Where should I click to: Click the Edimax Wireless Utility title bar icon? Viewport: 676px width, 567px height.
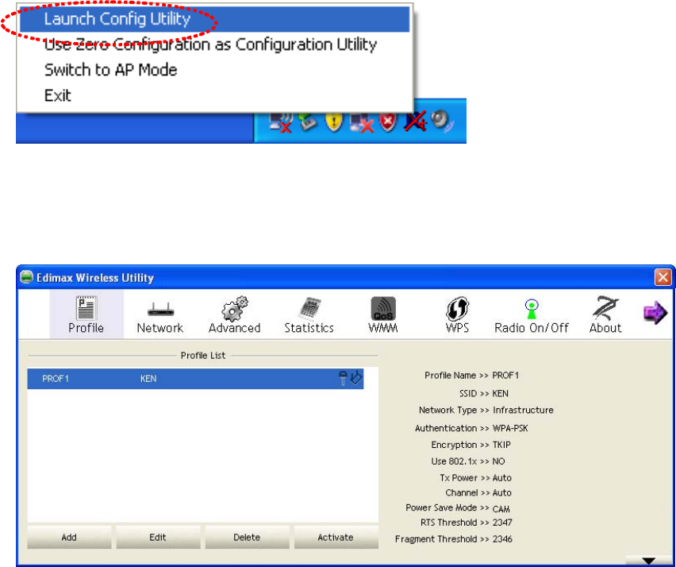tap(26, 277)
